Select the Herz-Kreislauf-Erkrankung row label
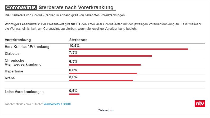The height and width of the screenshot is (118, 210). [27, 47]
